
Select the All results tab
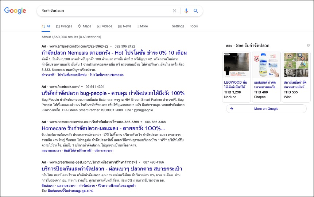[x=46, y=26]
